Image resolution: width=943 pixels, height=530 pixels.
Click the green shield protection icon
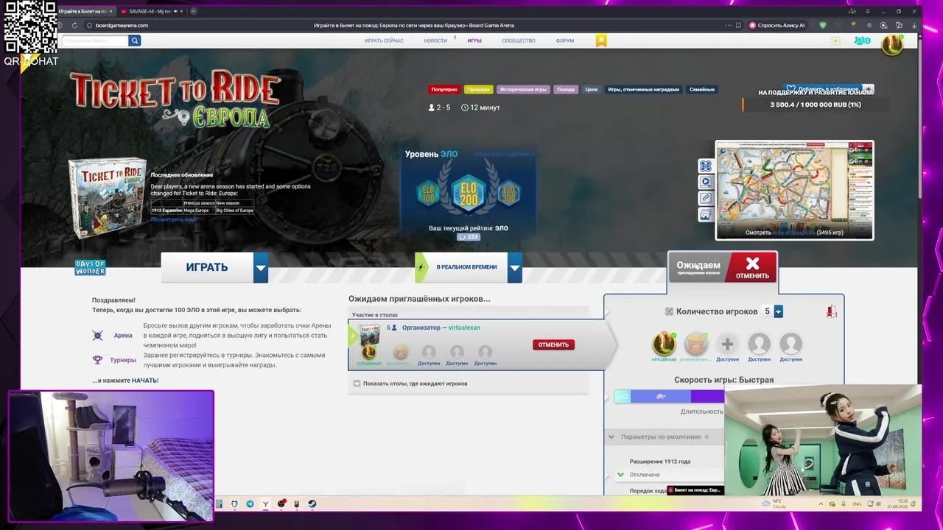(x=823, y=25)
